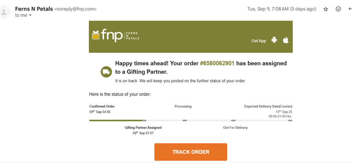This screenshot has width=352, height=163.
Task: Expand the "to me" recipient details arrow
Action: 30,16
